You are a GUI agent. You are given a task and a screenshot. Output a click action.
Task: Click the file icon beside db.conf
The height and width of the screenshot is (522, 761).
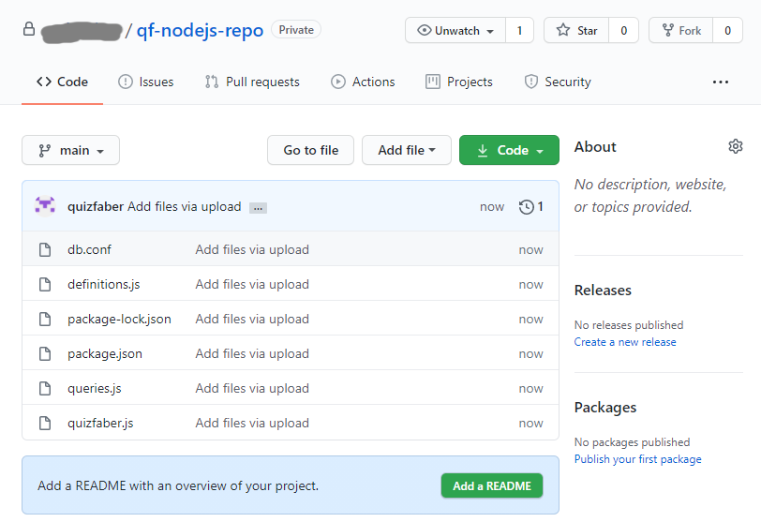tap(44, 249)
